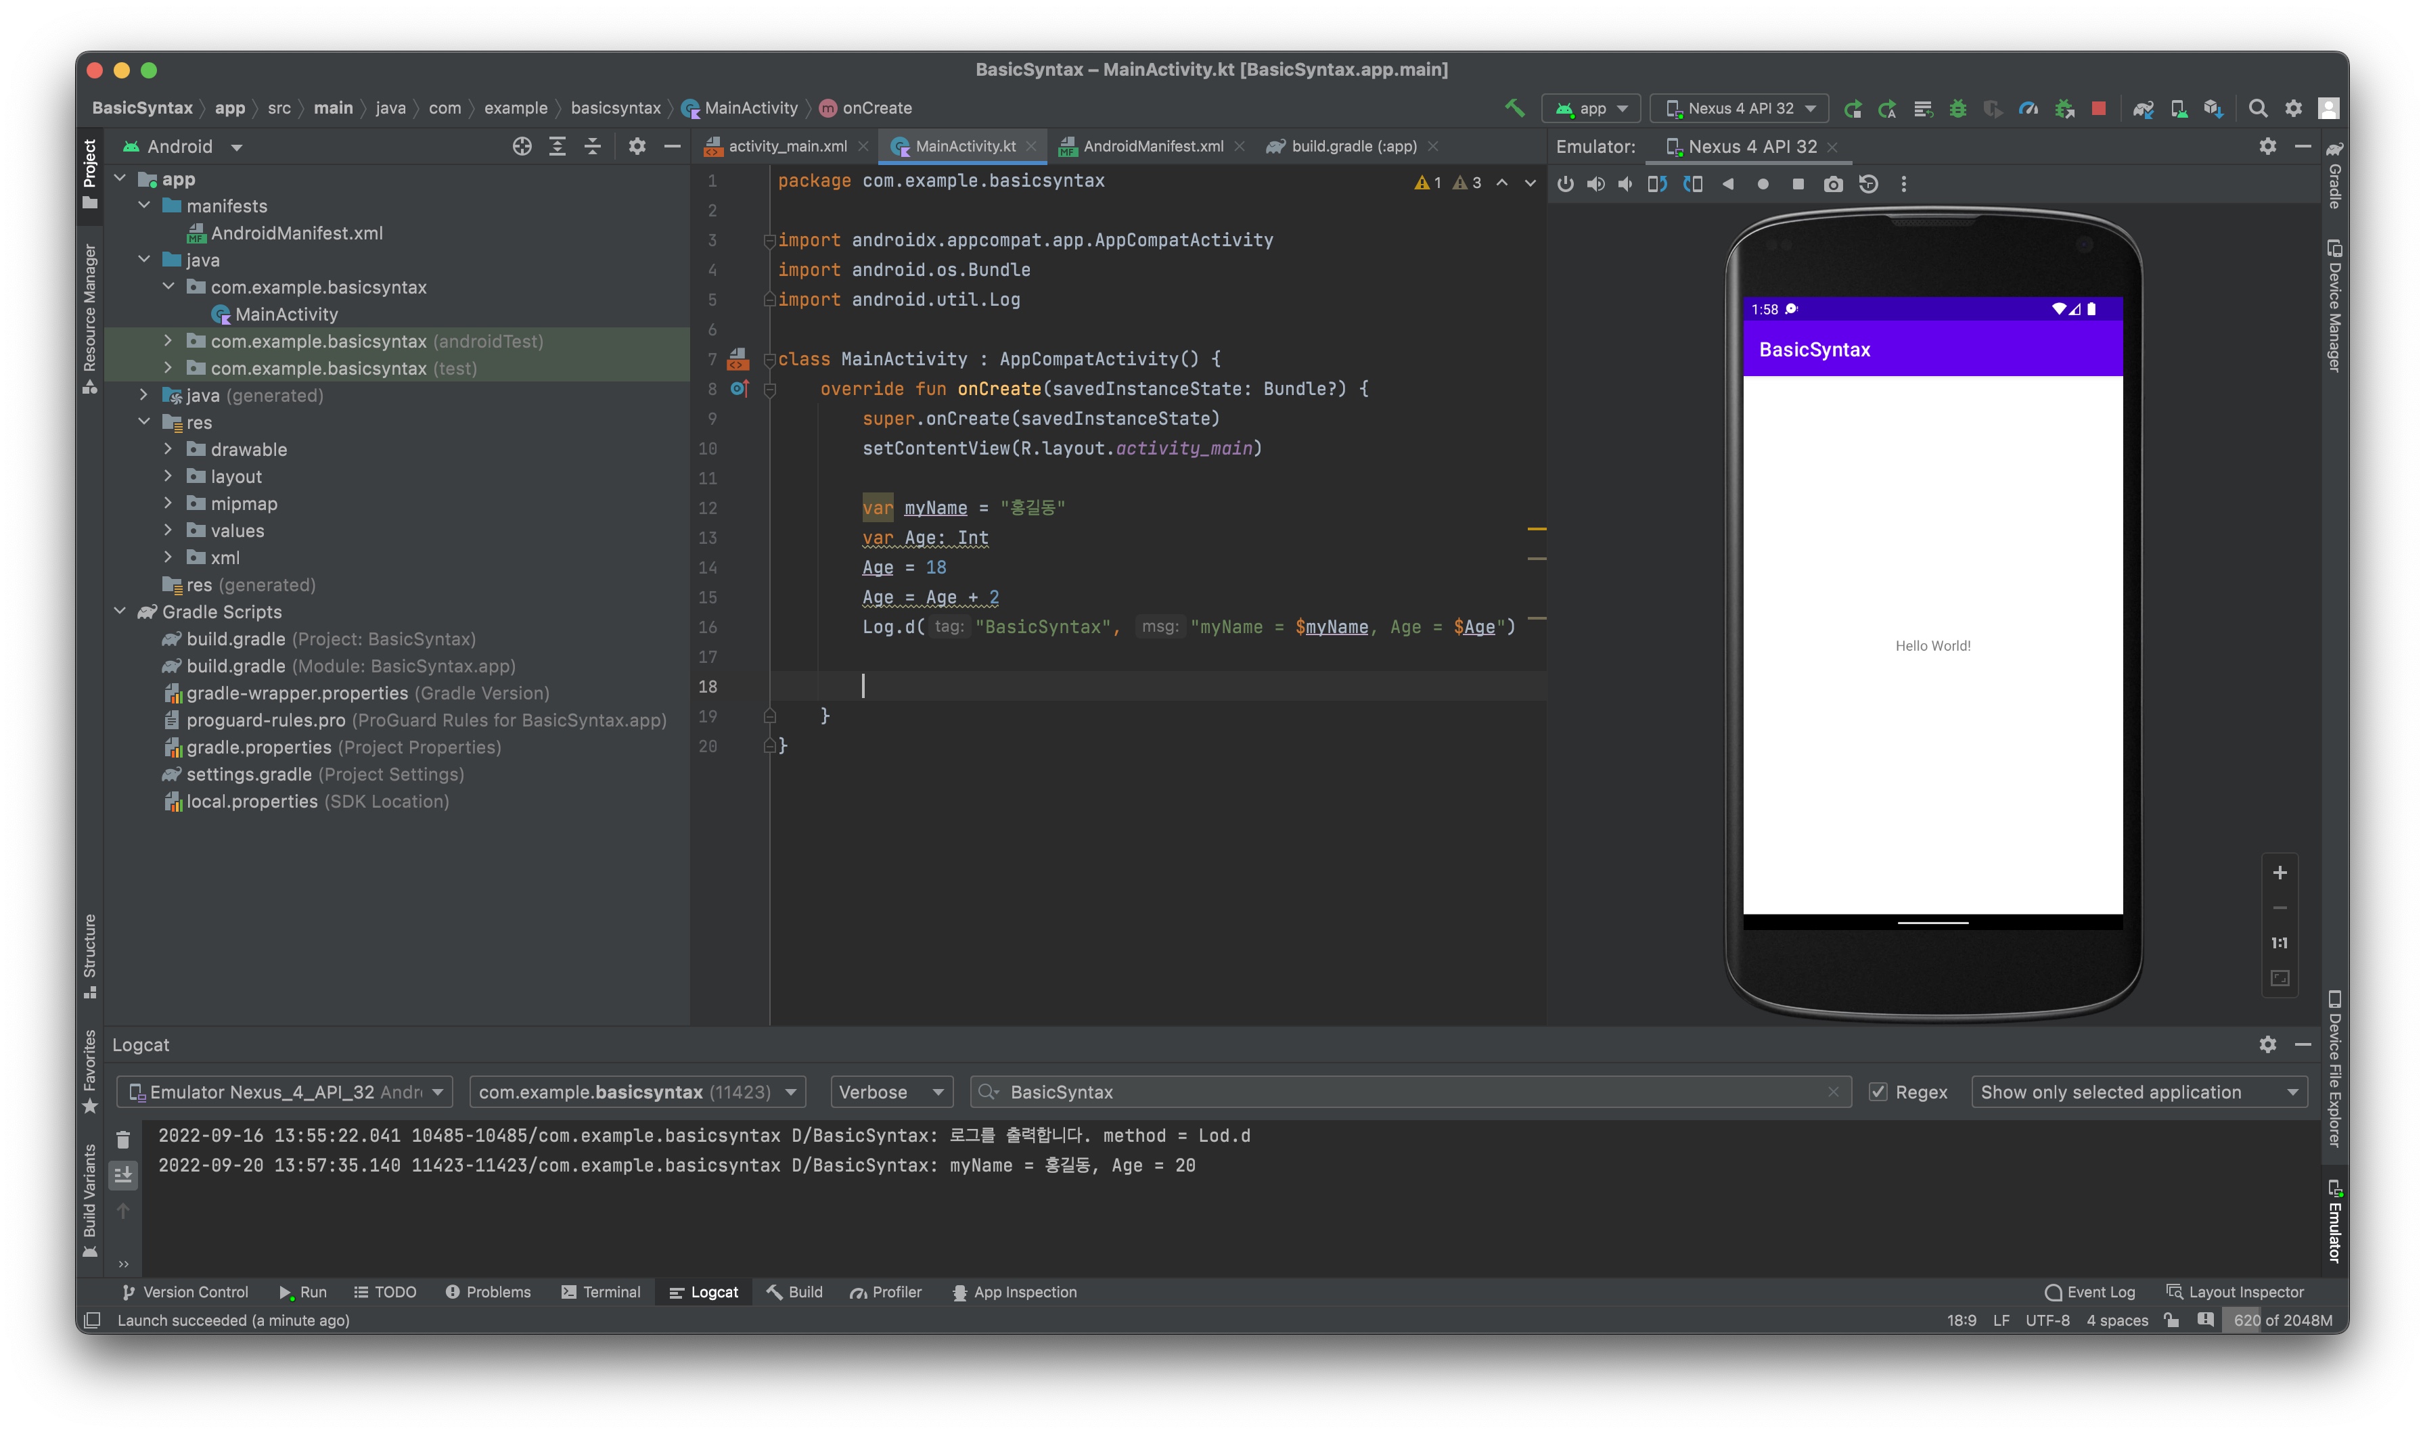
Task: Expand the drawable folder
Action: (x=168, y=449)
